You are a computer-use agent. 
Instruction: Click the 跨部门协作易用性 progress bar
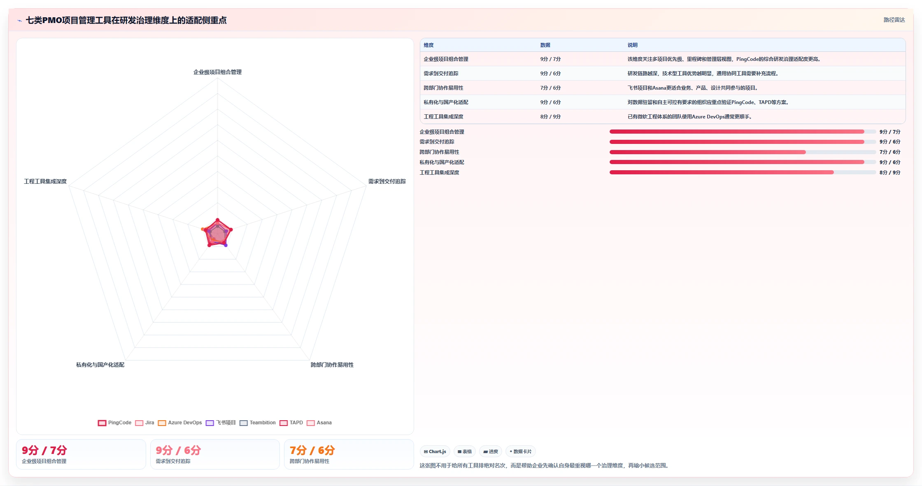pos(743,152)
